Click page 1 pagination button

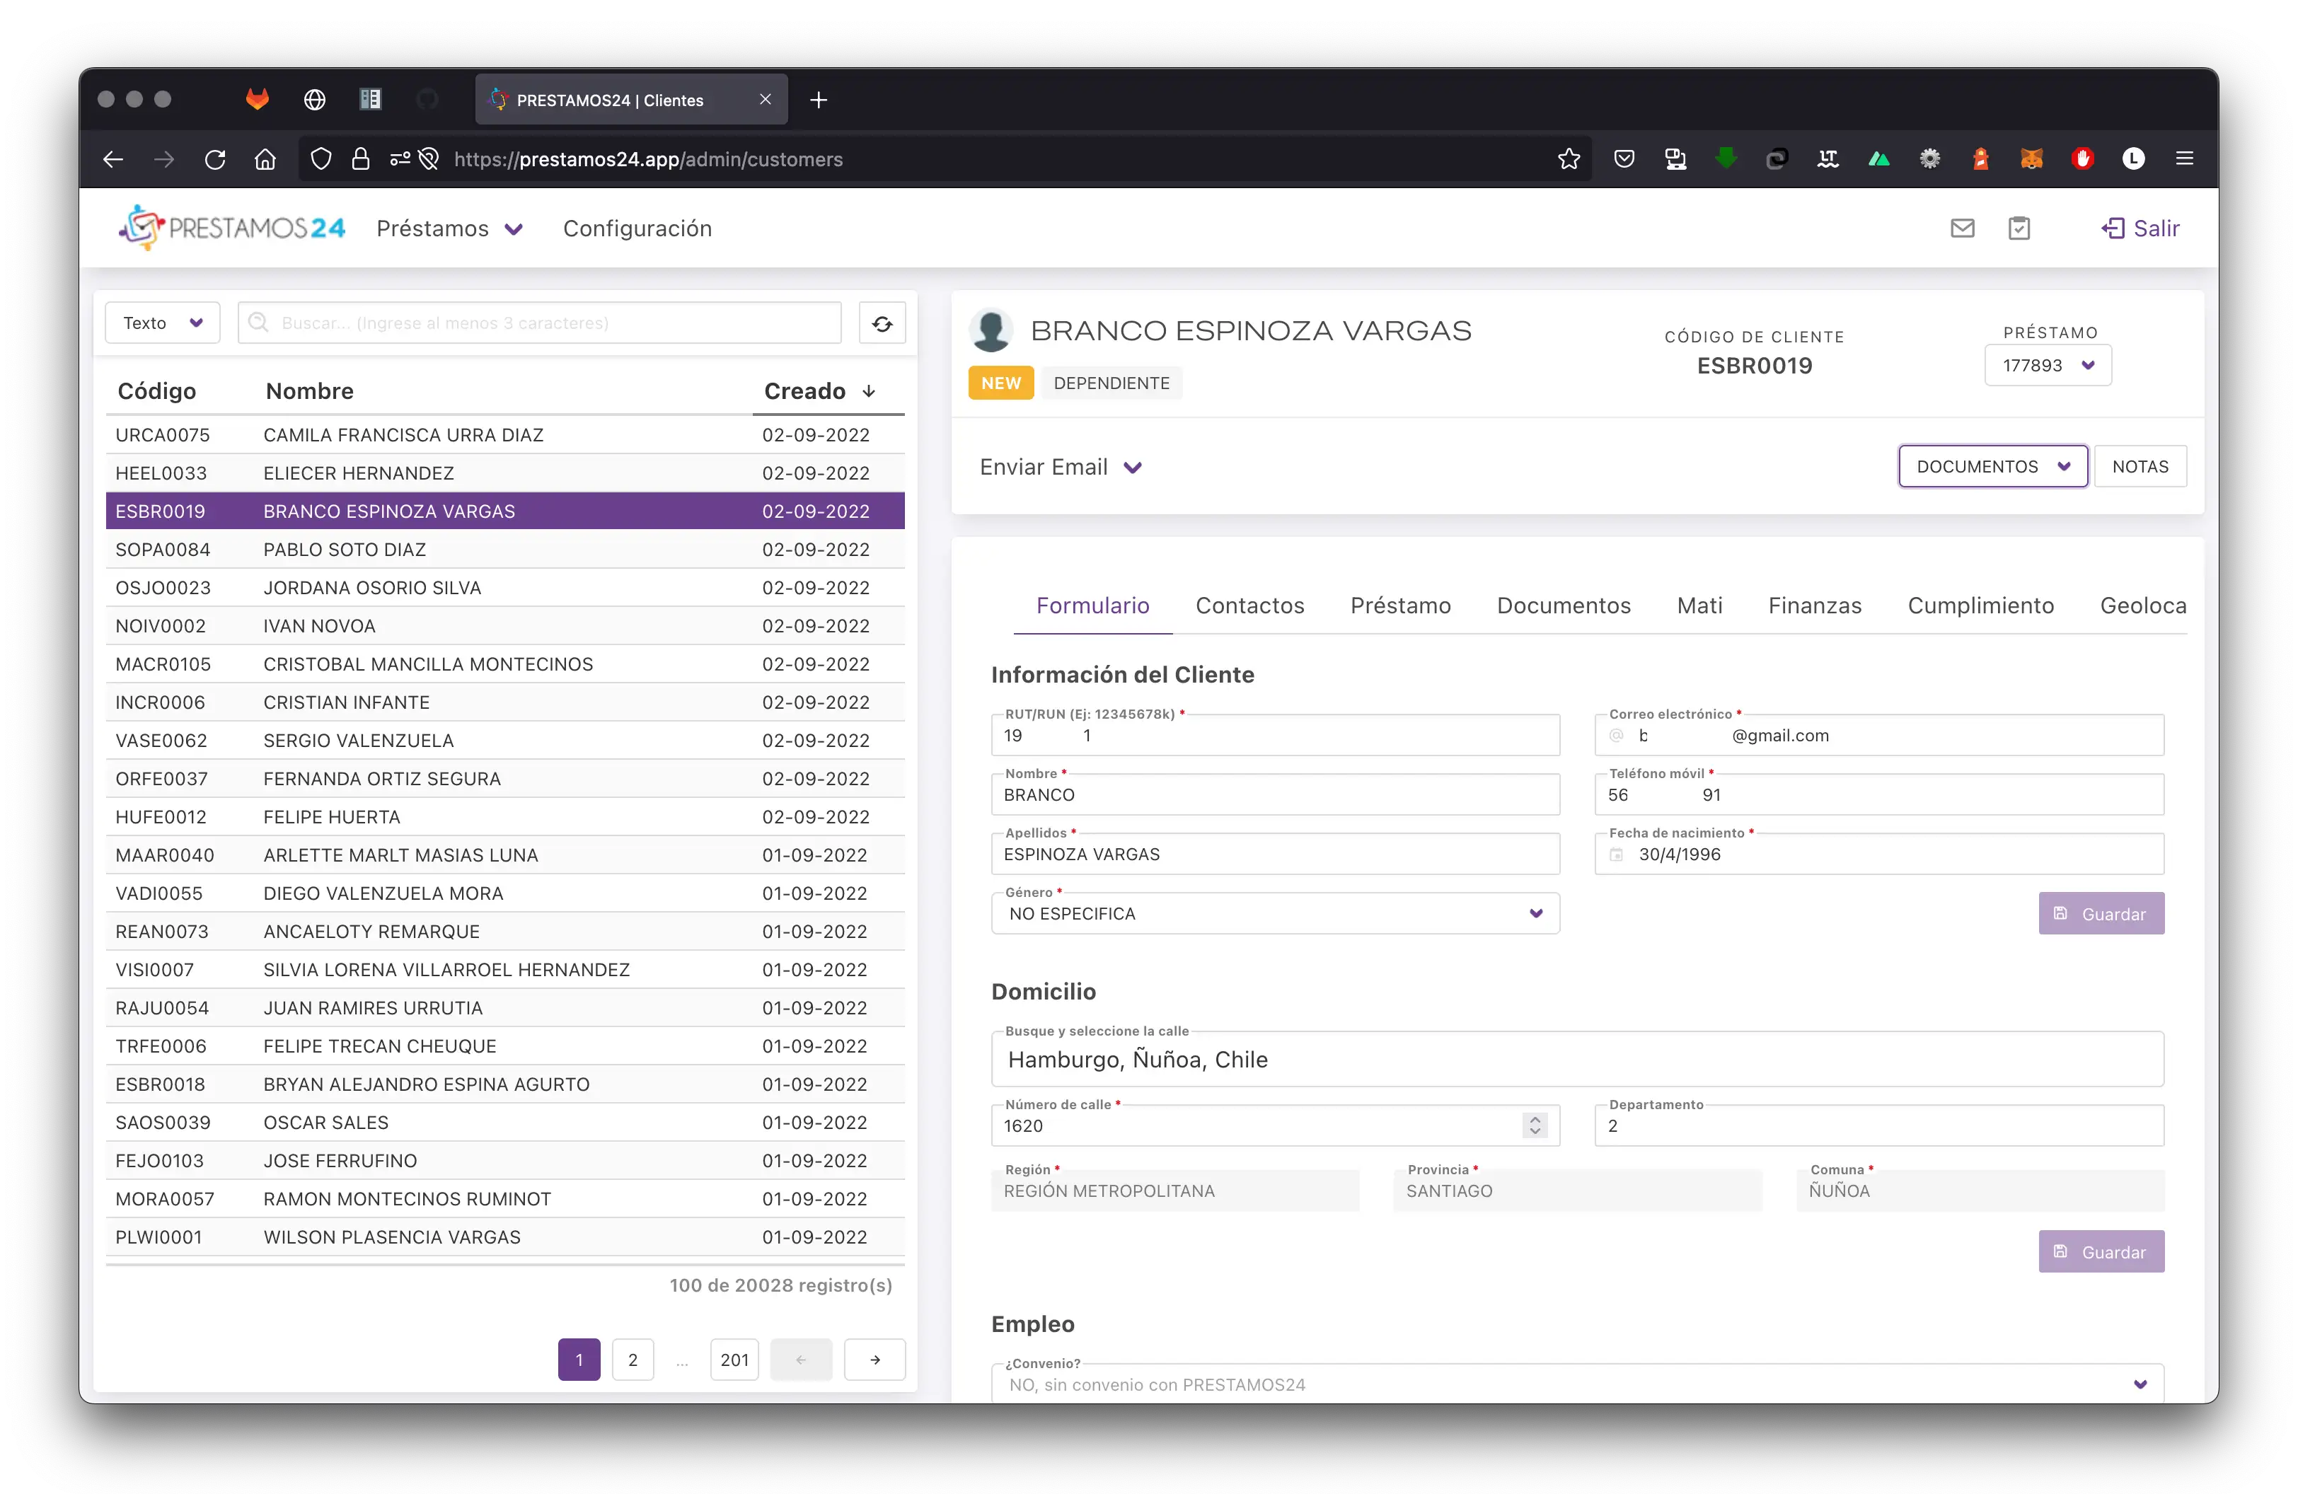578,1360
